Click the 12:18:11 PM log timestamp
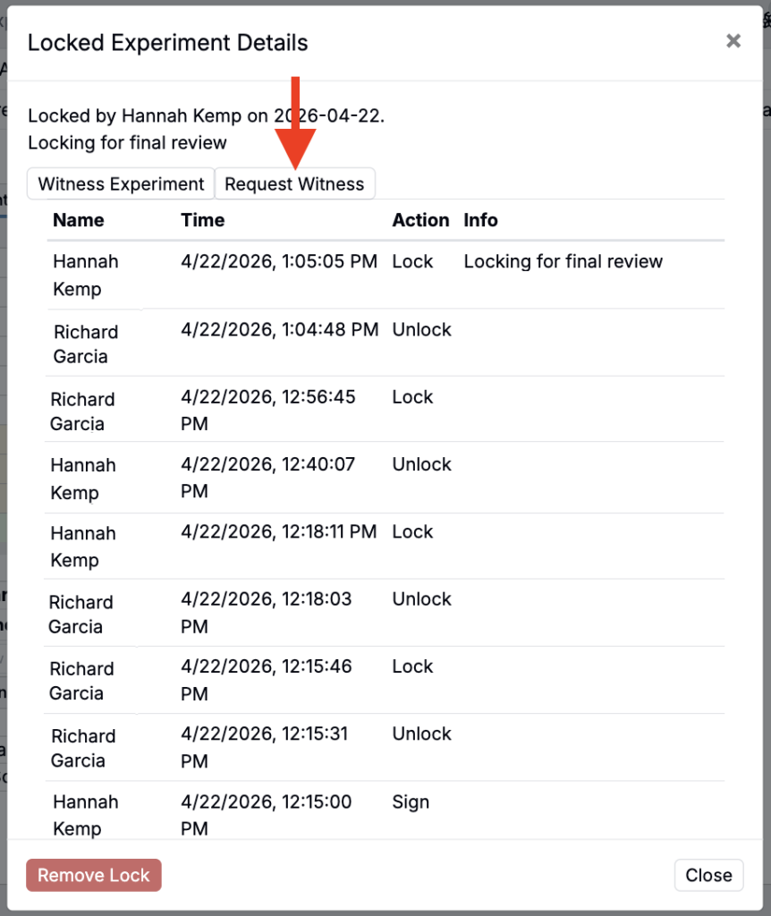Screen dimensions: 771x916 279,532
